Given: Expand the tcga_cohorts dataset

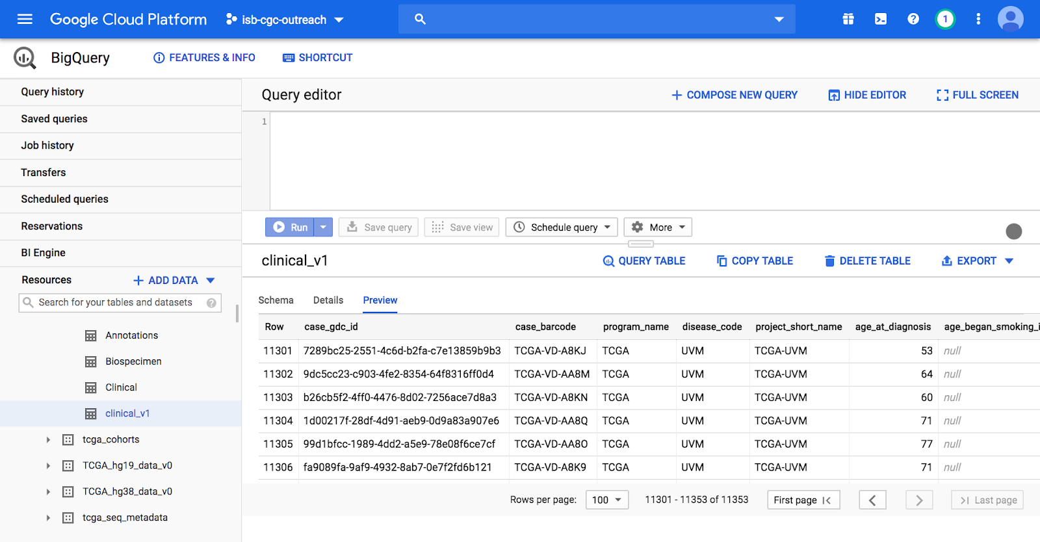Looking at the screenshot, I should pos(48,440).
